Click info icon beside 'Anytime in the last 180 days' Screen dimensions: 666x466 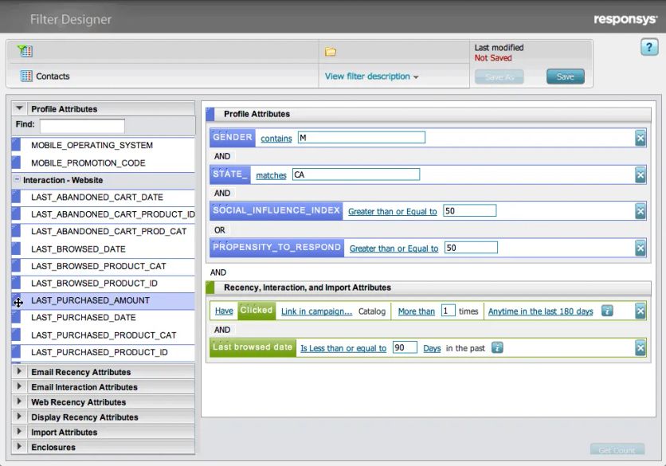(607, 311)
